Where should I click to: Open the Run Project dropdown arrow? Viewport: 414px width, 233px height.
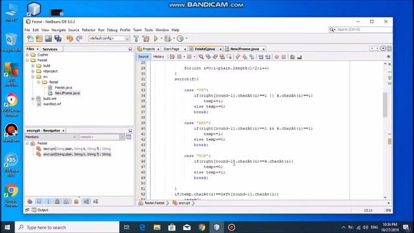tap(161, 39)
